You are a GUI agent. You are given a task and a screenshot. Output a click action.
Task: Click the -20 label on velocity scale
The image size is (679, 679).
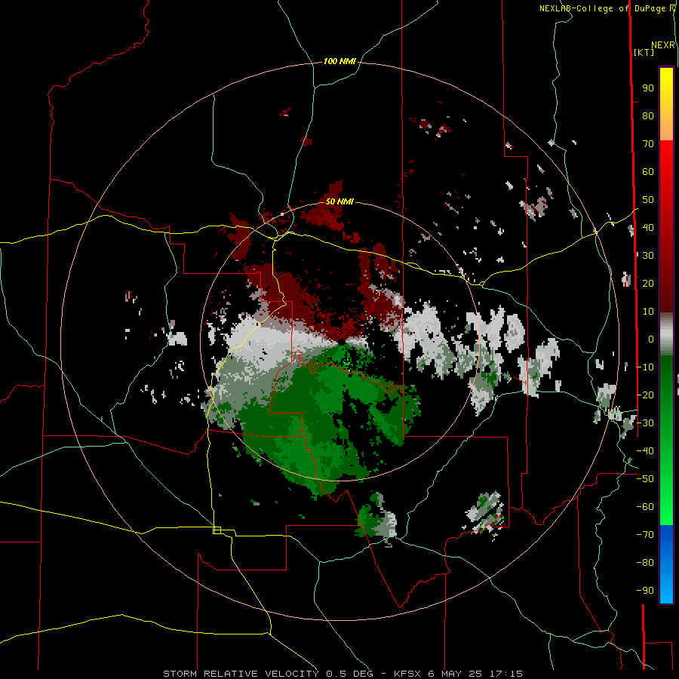[x=645, y=395]
